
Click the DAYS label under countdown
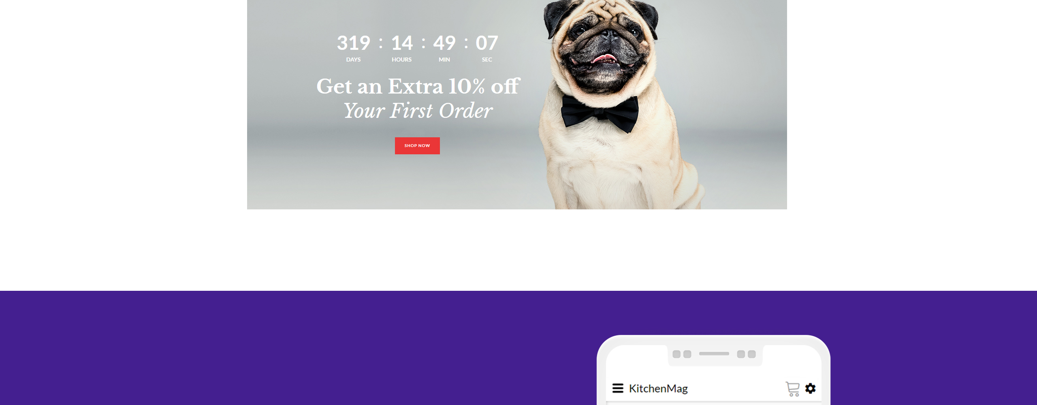(x=353, y=60)
